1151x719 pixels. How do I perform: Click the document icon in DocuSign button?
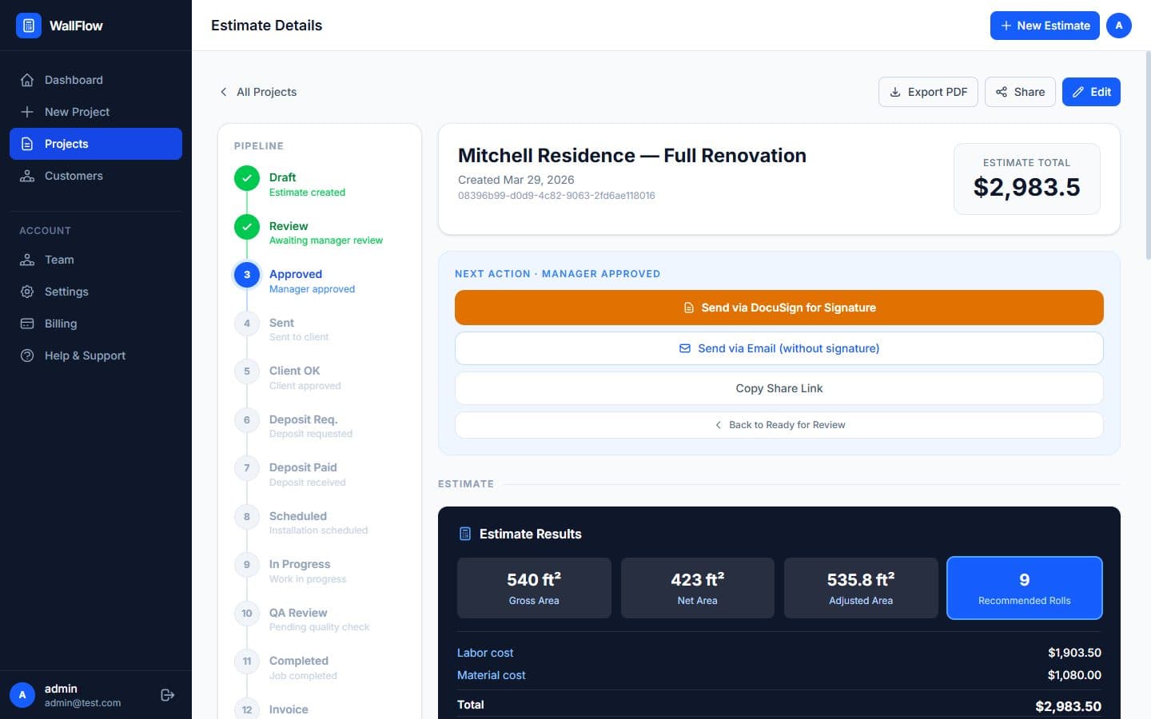[x=688, y=308]
